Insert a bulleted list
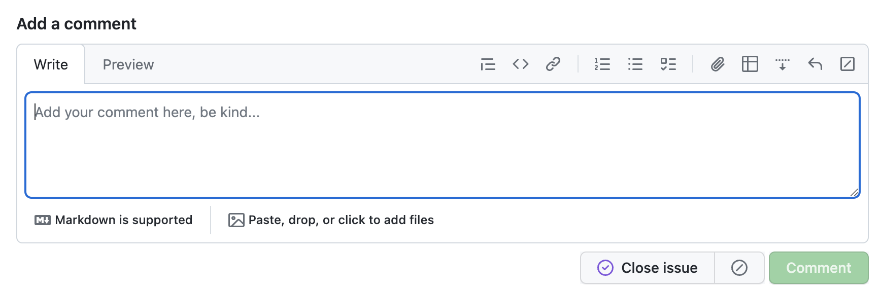The width and height of the screenshot is (881, 287). click(x=635, y=64)
